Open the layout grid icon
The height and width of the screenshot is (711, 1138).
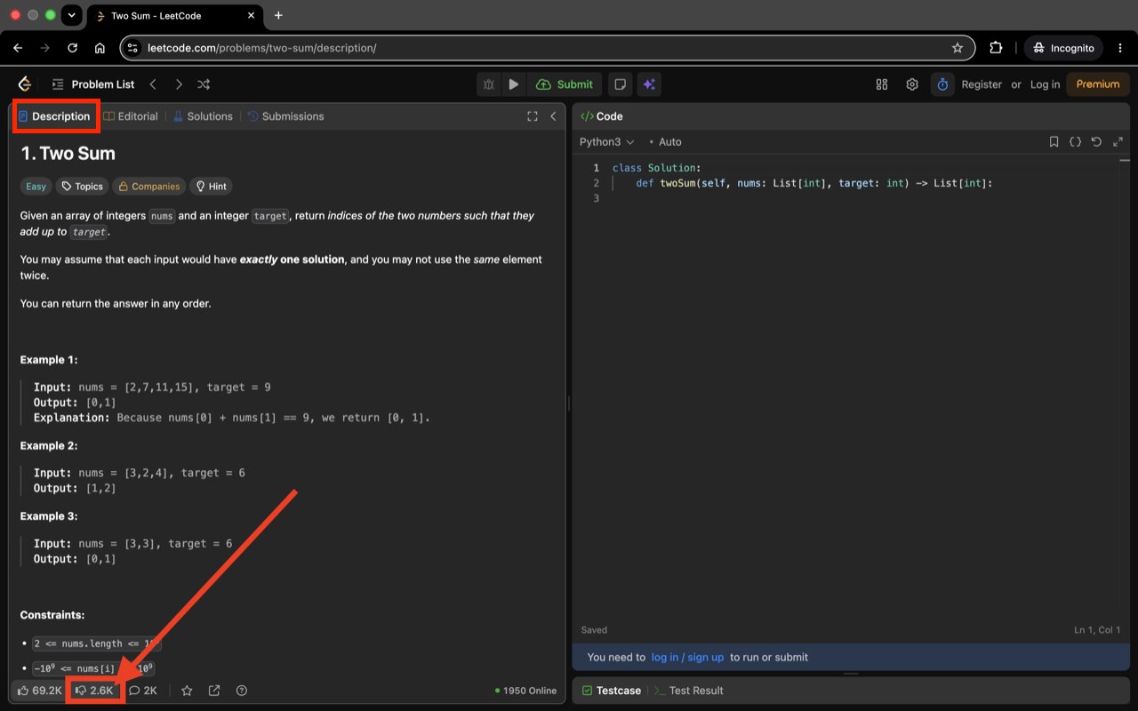coord(882,84)
